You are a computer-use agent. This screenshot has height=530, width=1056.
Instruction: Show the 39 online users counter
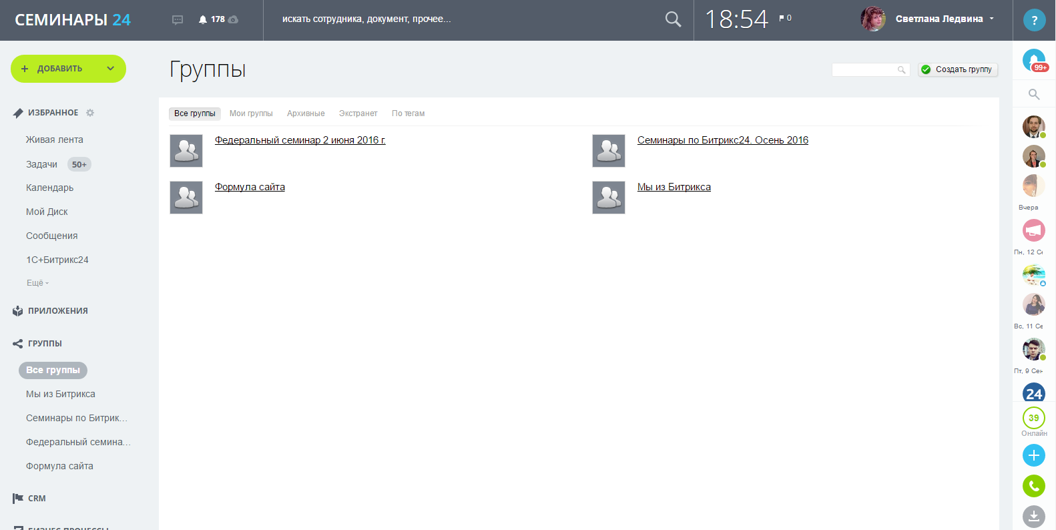(1033, 419)
